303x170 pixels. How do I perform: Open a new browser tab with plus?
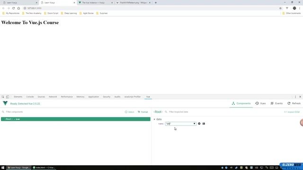point(156,3)
